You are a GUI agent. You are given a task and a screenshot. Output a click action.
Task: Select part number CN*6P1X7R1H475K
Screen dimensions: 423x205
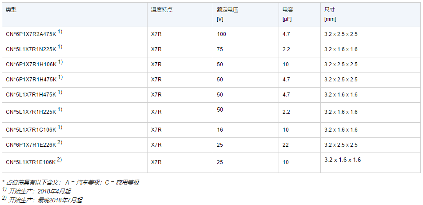31,80
